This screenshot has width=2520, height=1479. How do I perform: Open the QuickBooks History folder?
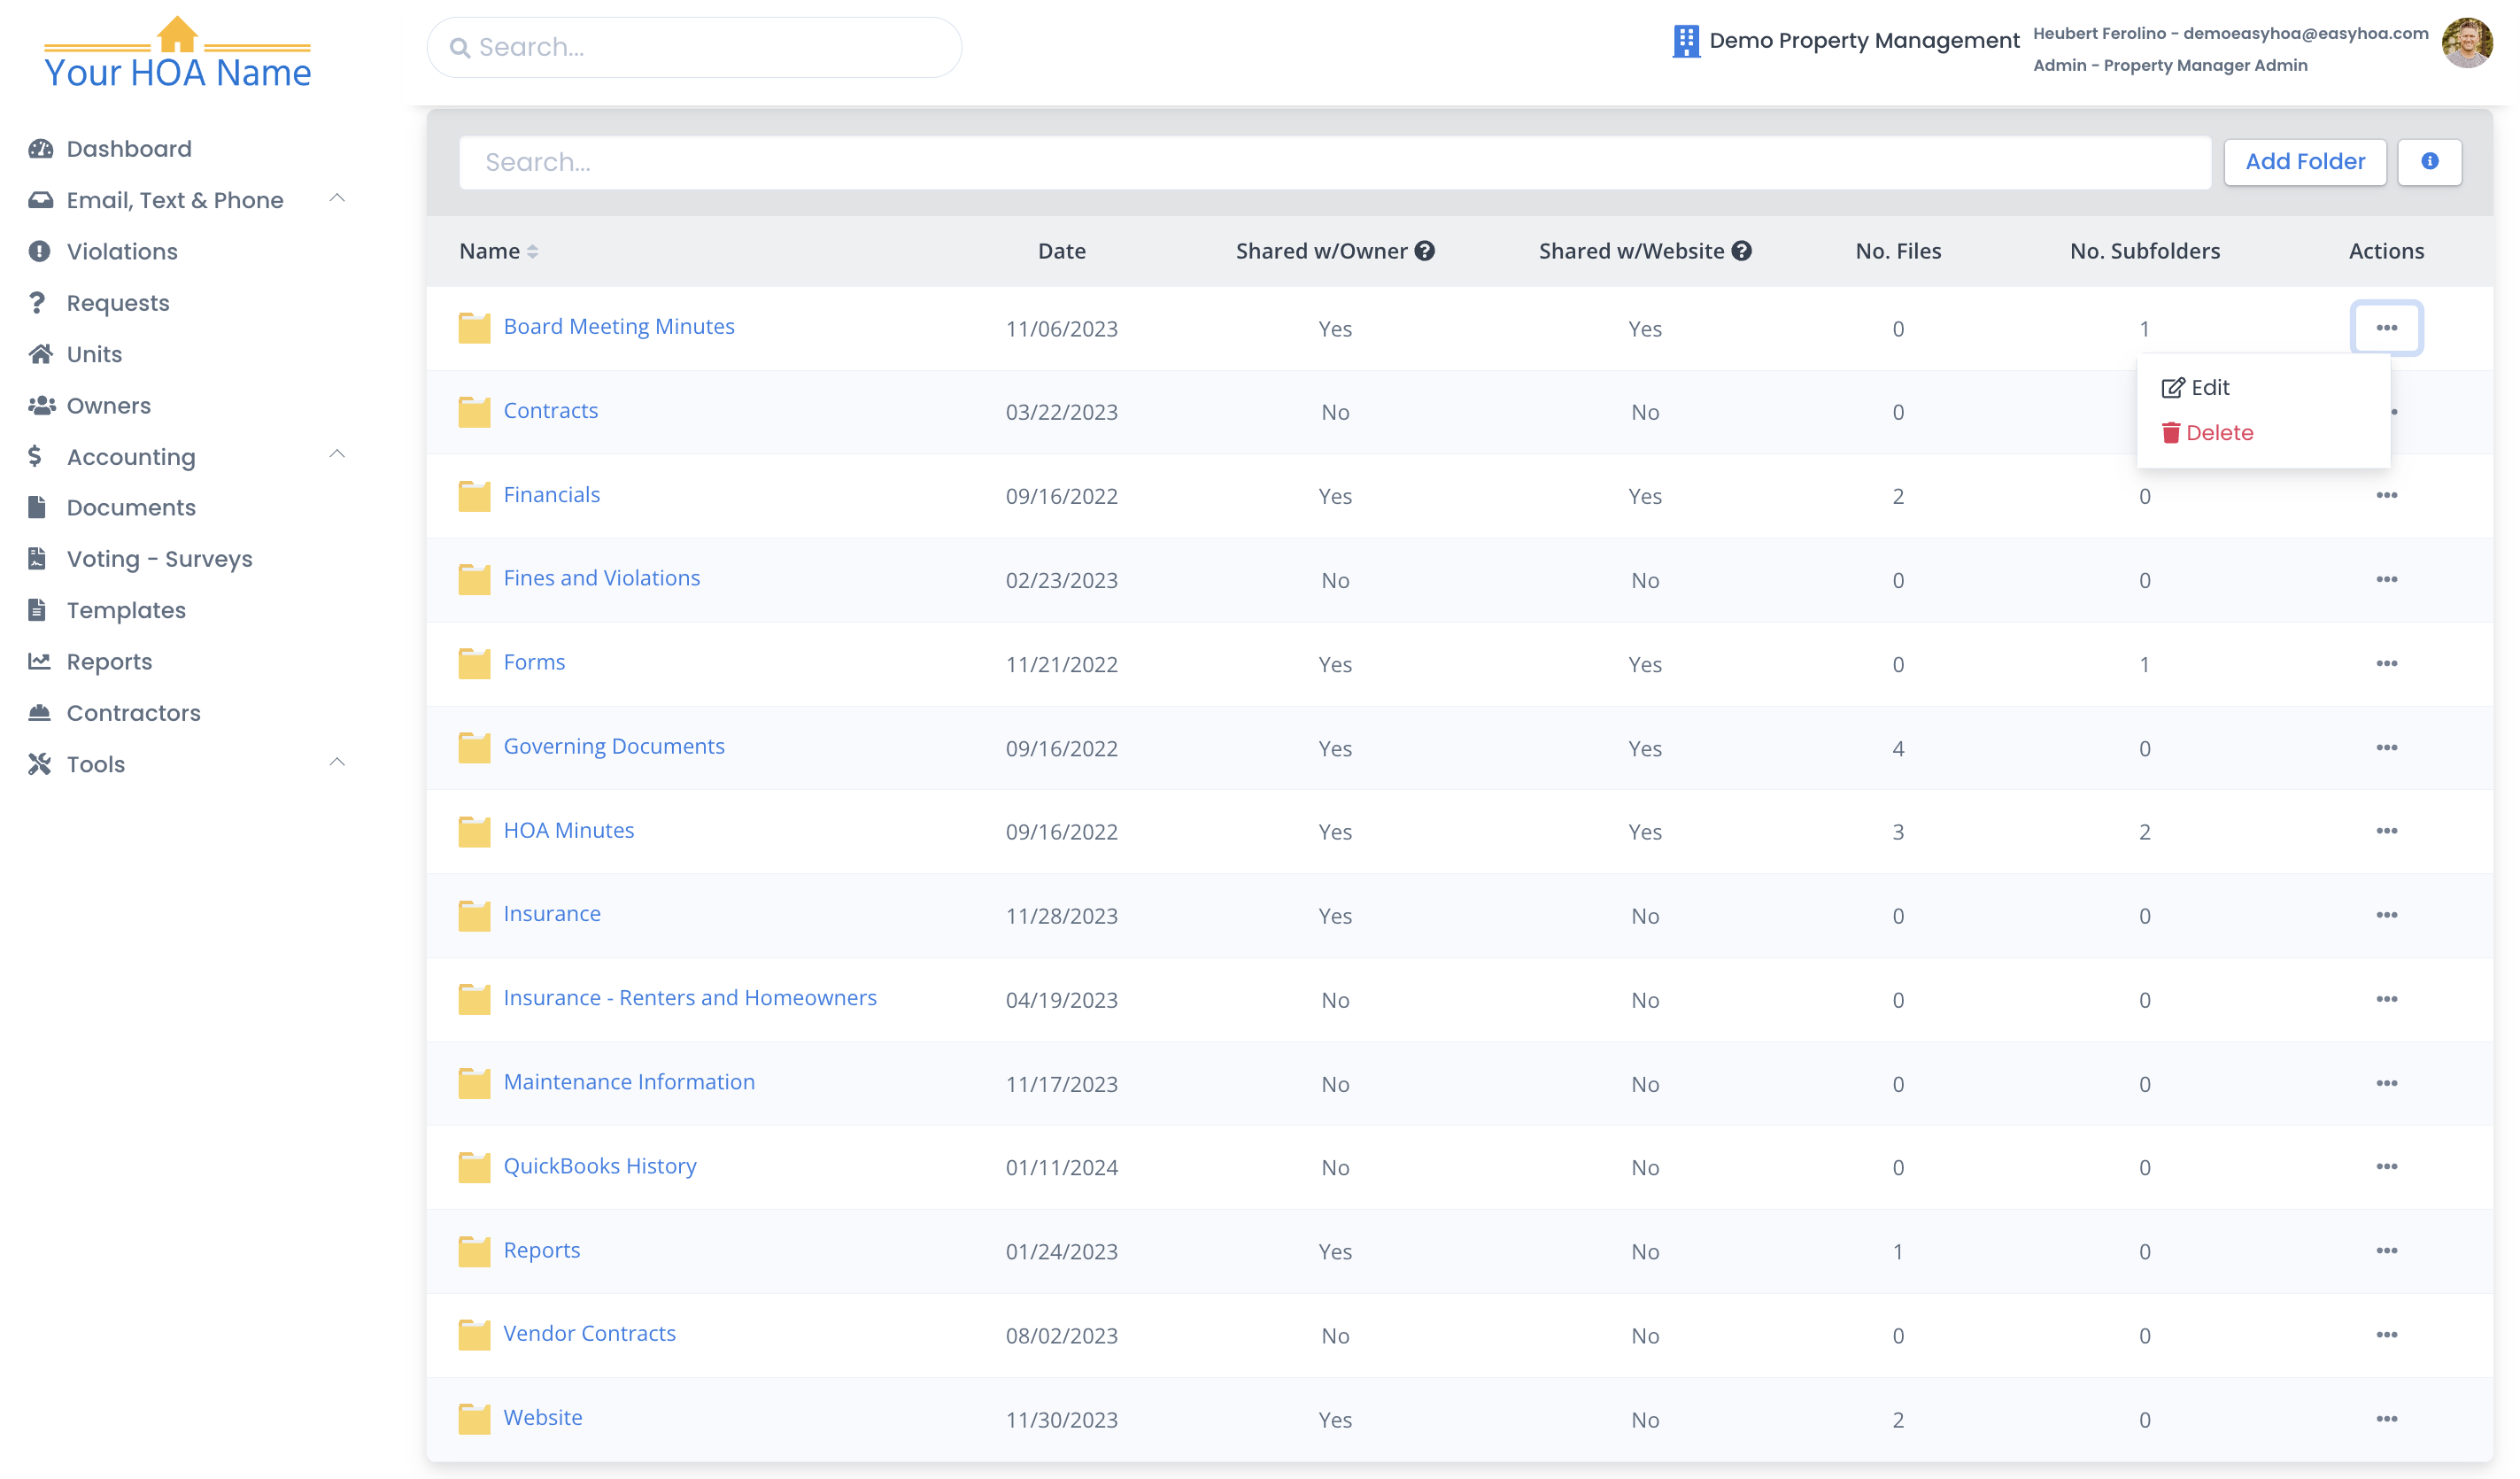pyautogui.click(x=599, y=1166)
